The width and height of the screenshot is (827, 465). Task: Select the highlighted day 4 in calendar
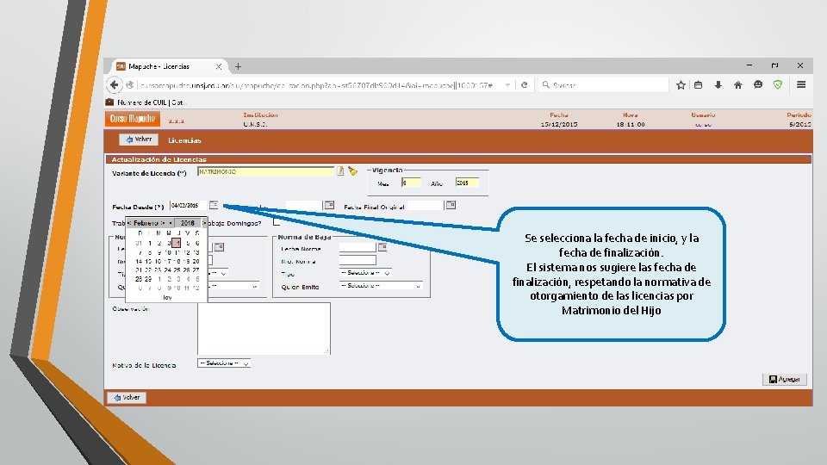[177, 243]
